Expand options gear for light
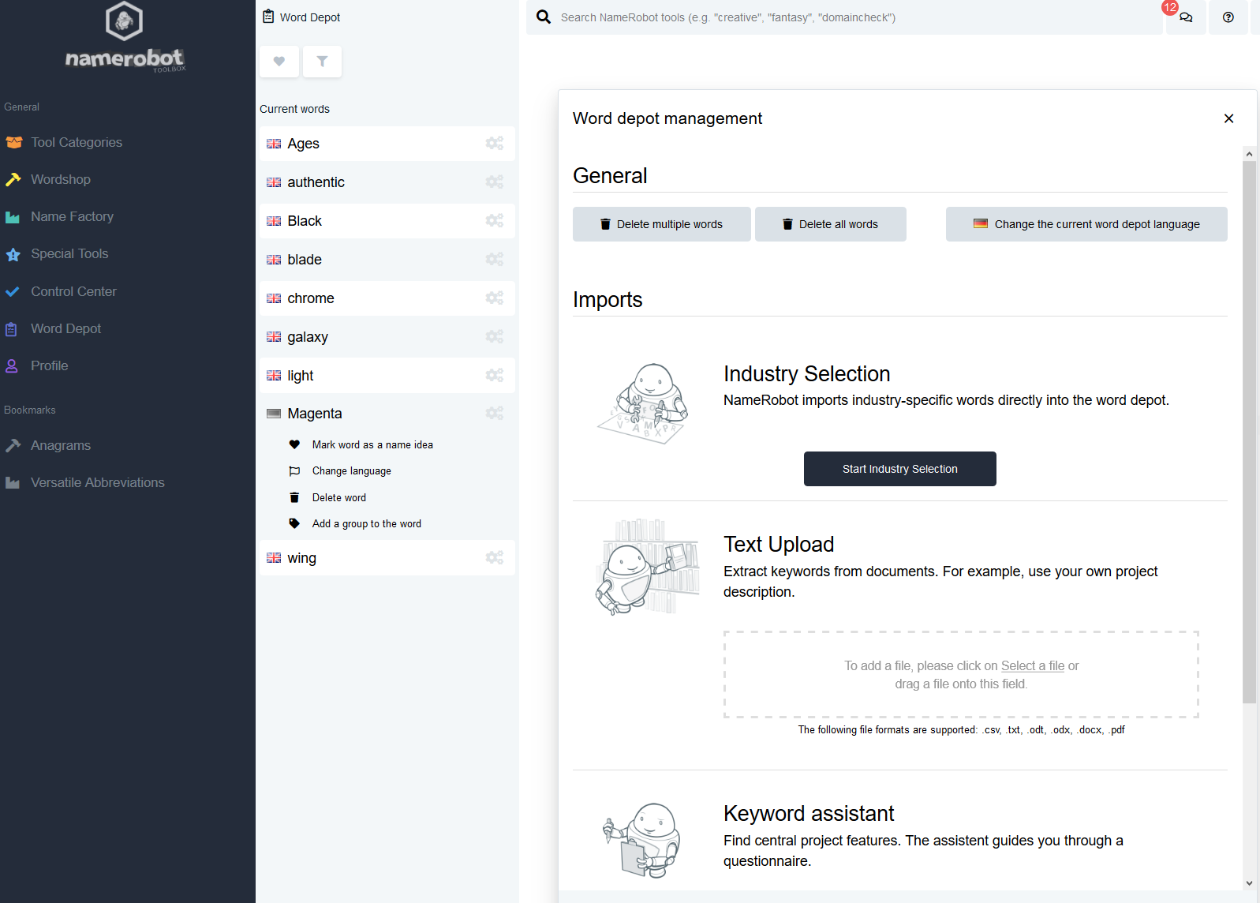This screenshot has height=903, width=1260. (495, 375)
